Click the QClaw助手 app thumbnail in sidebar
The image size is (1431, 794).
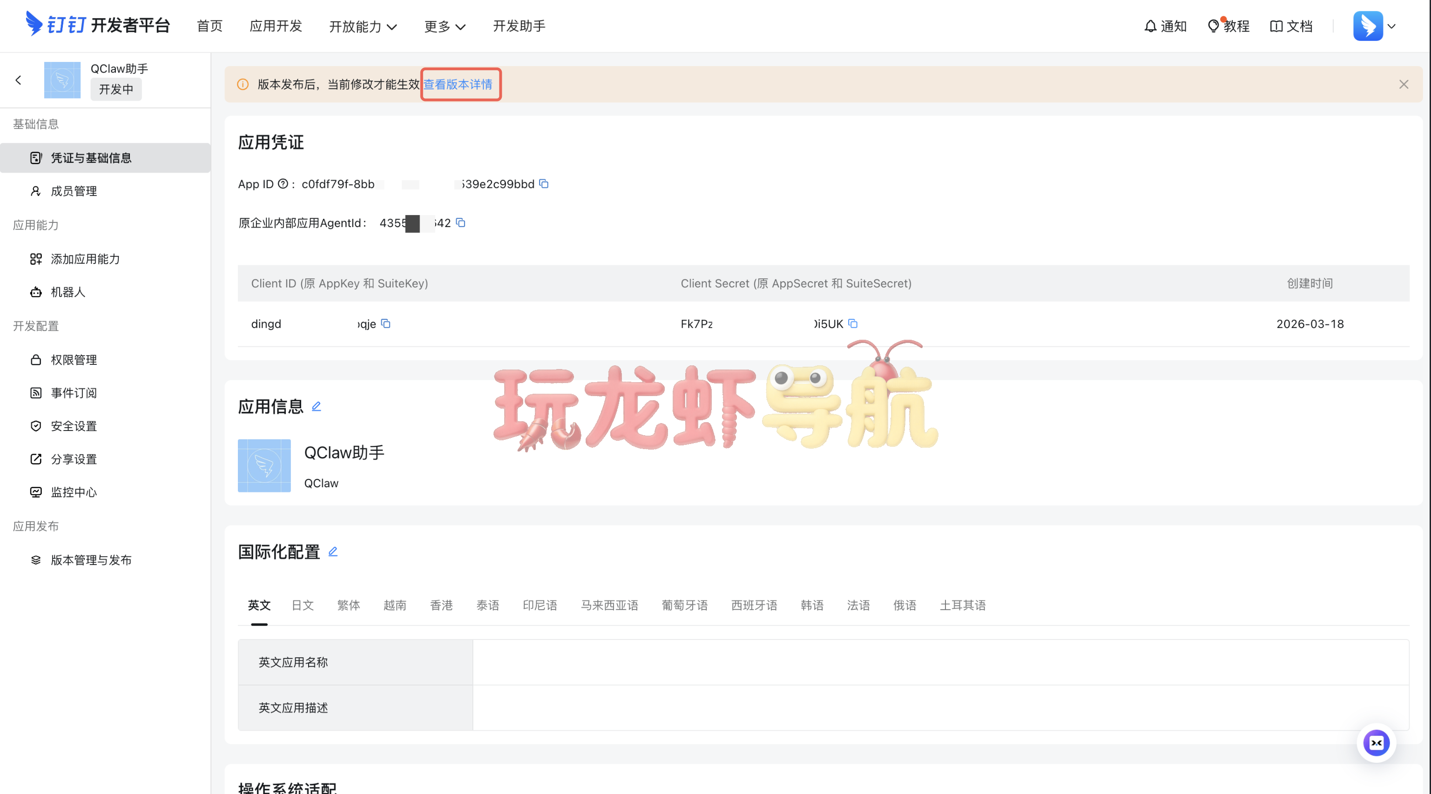coord(62,80)
